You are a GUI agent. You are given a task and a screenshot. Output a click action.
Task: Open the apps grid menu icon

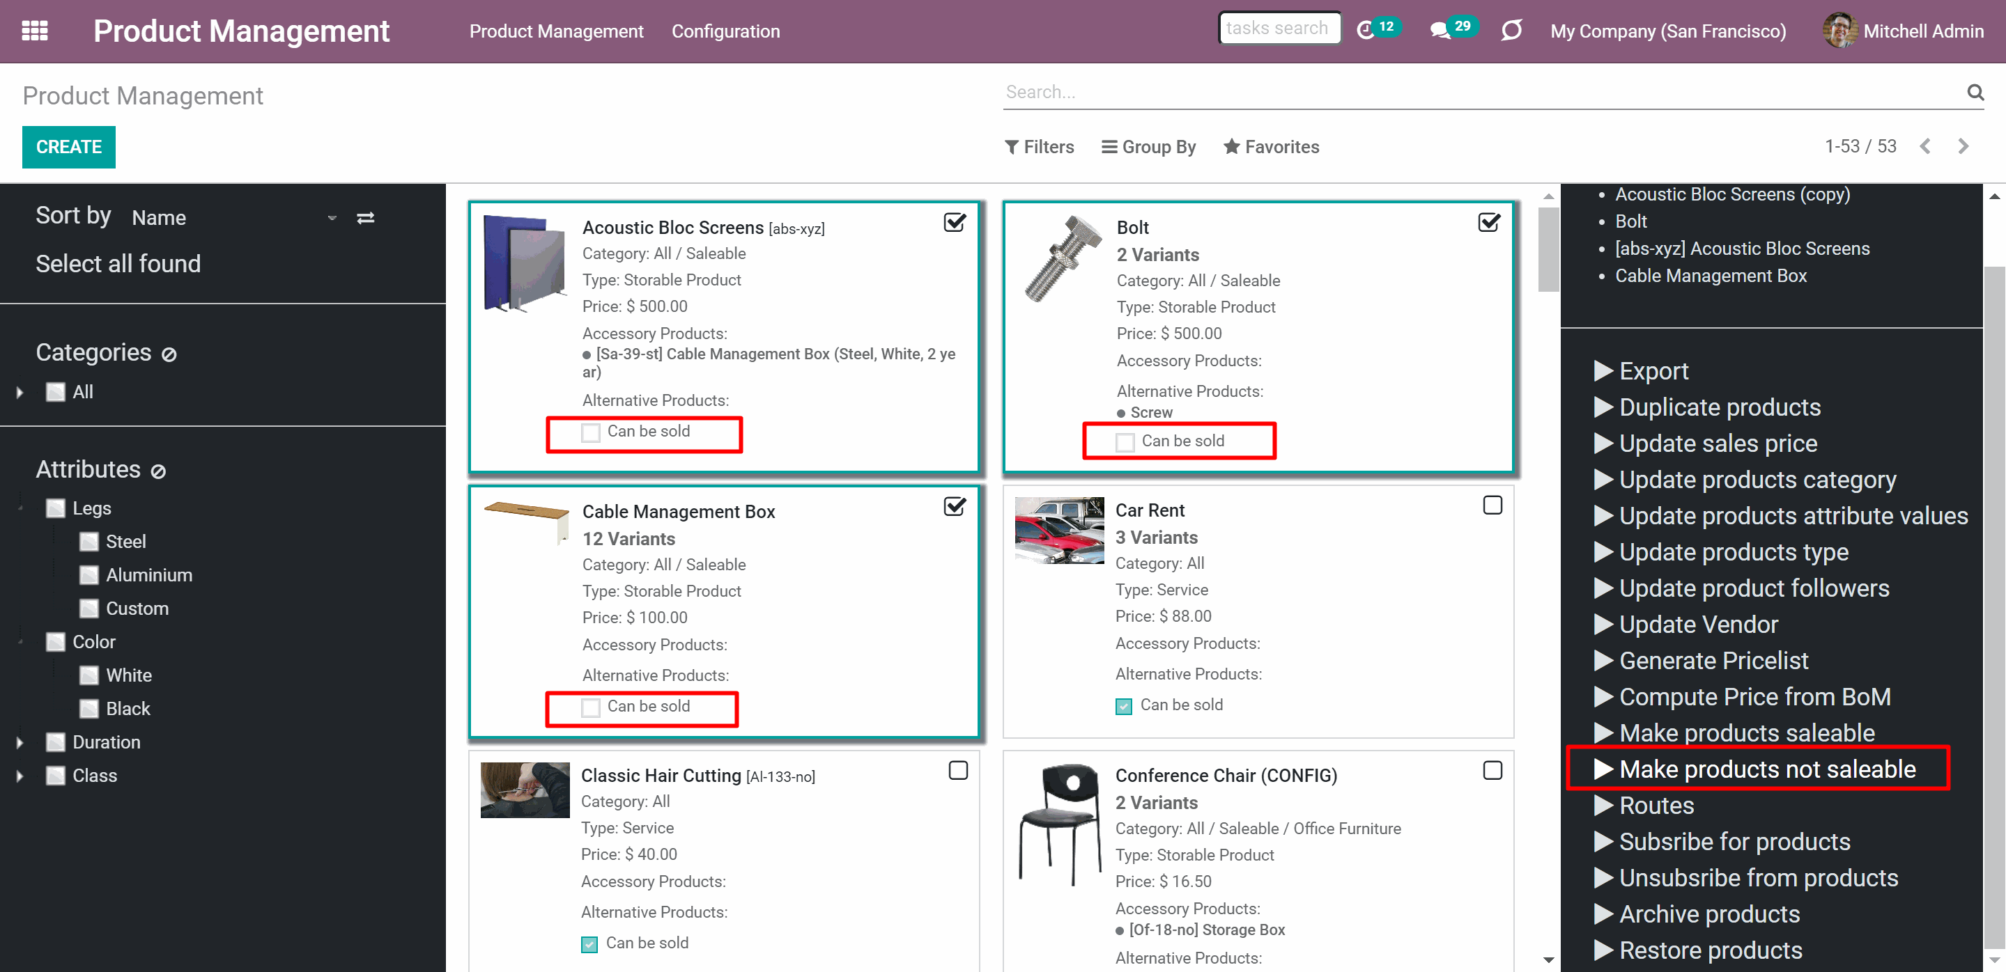pos(35,31)
